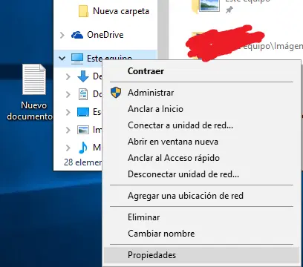The image size is (303, 267).
Task: Click the pin icon beside the pictures thumbnail
Action: coord(229,10)
